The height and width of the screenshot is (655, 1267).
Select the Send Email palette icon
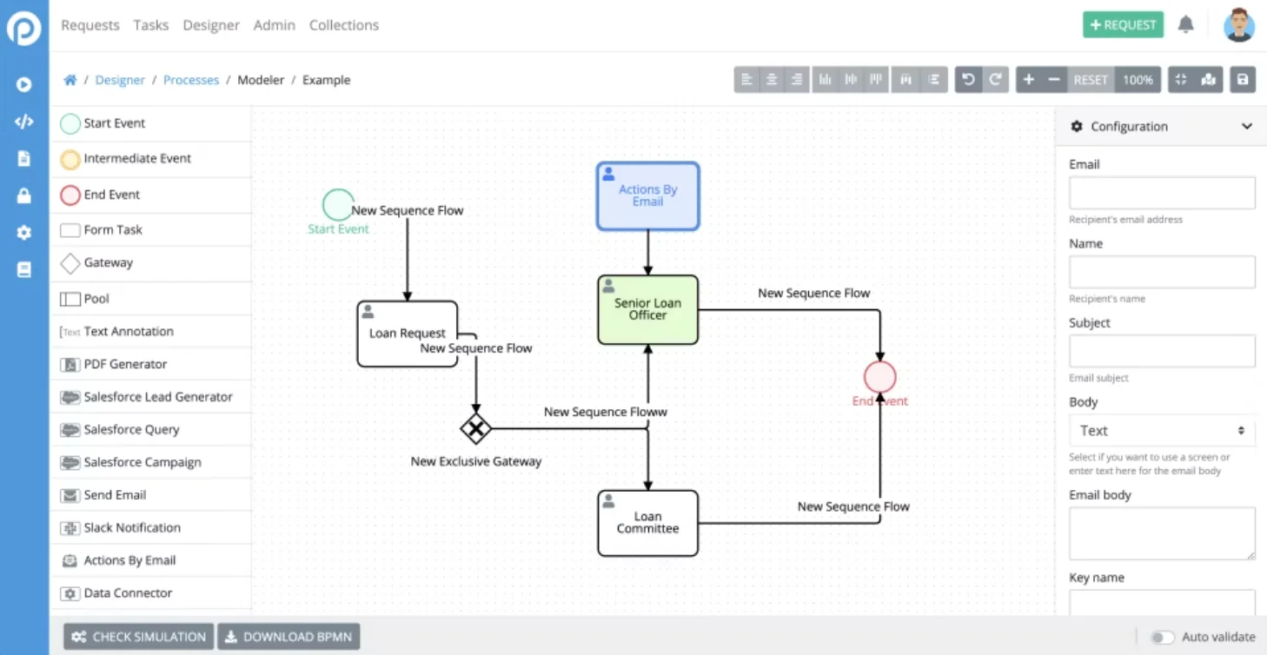point(72,494)
